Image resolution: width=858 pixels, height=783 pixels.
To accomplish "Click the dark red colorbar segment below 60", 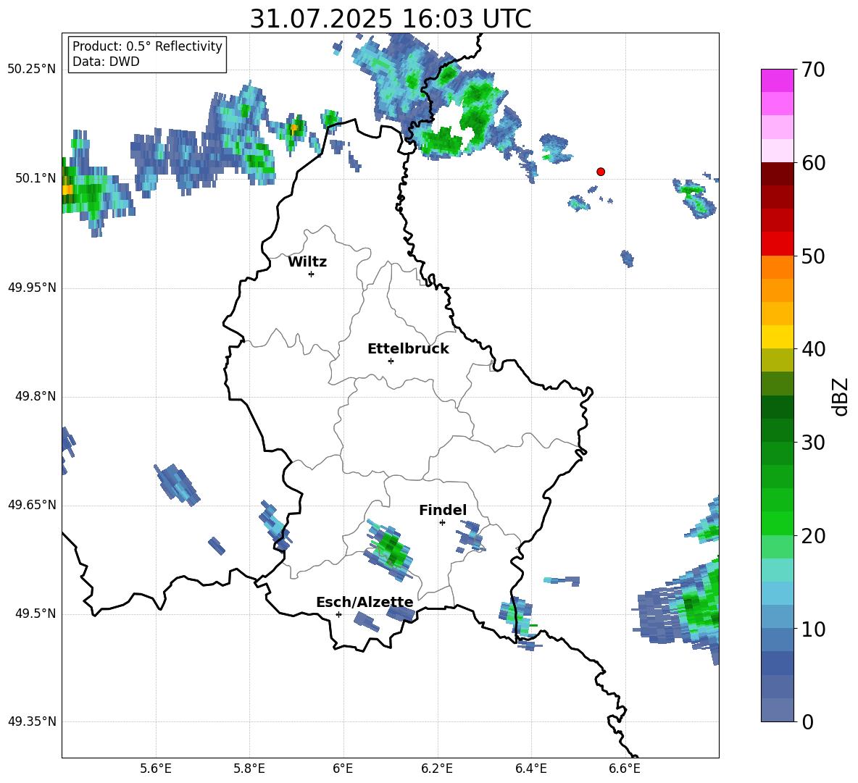I will pyautogui.click(x=777, y=174).
